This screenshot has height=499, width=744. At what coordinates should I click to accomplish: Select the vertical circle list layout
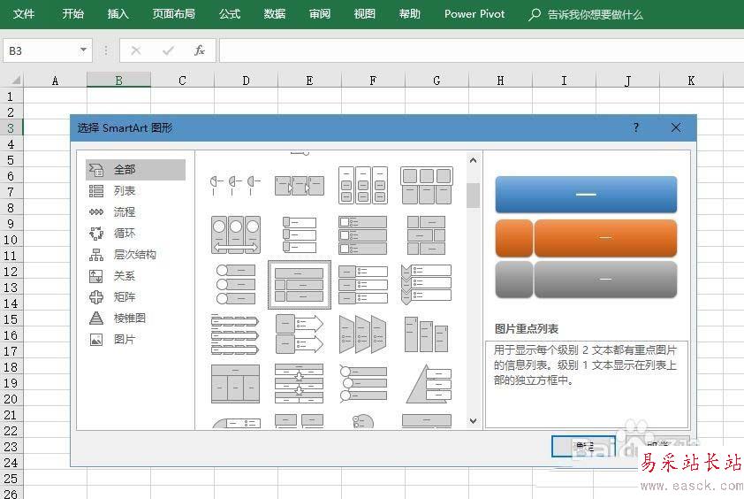tap(235, 284)
